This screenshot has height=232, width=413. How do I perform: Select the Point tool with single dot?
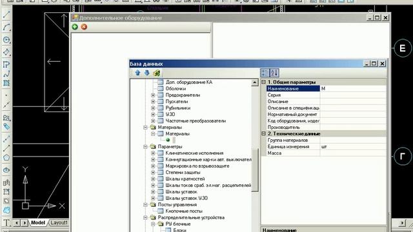pos(6,95)
